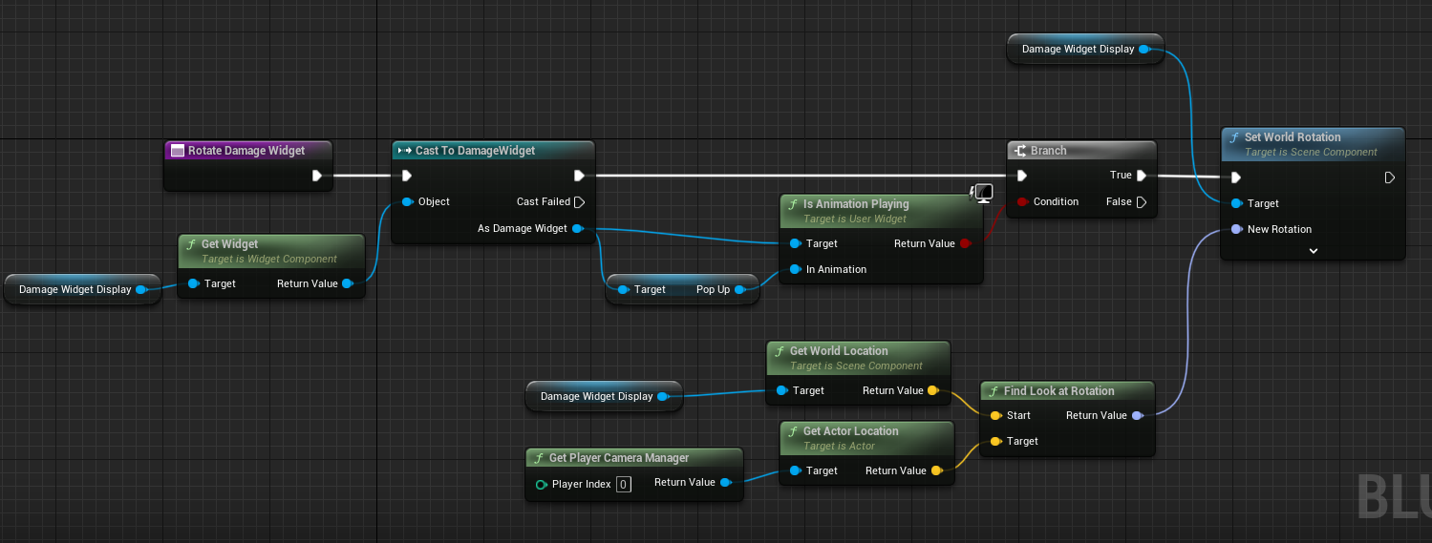Click the In Animation input pin

pyautogui.click(x=795, y=269)
